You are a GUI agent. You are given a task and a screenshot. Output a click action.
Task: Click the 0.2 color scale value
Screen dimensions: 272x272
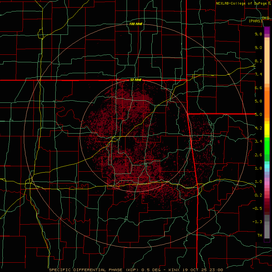pyautogui.click(x=258, y=195)
